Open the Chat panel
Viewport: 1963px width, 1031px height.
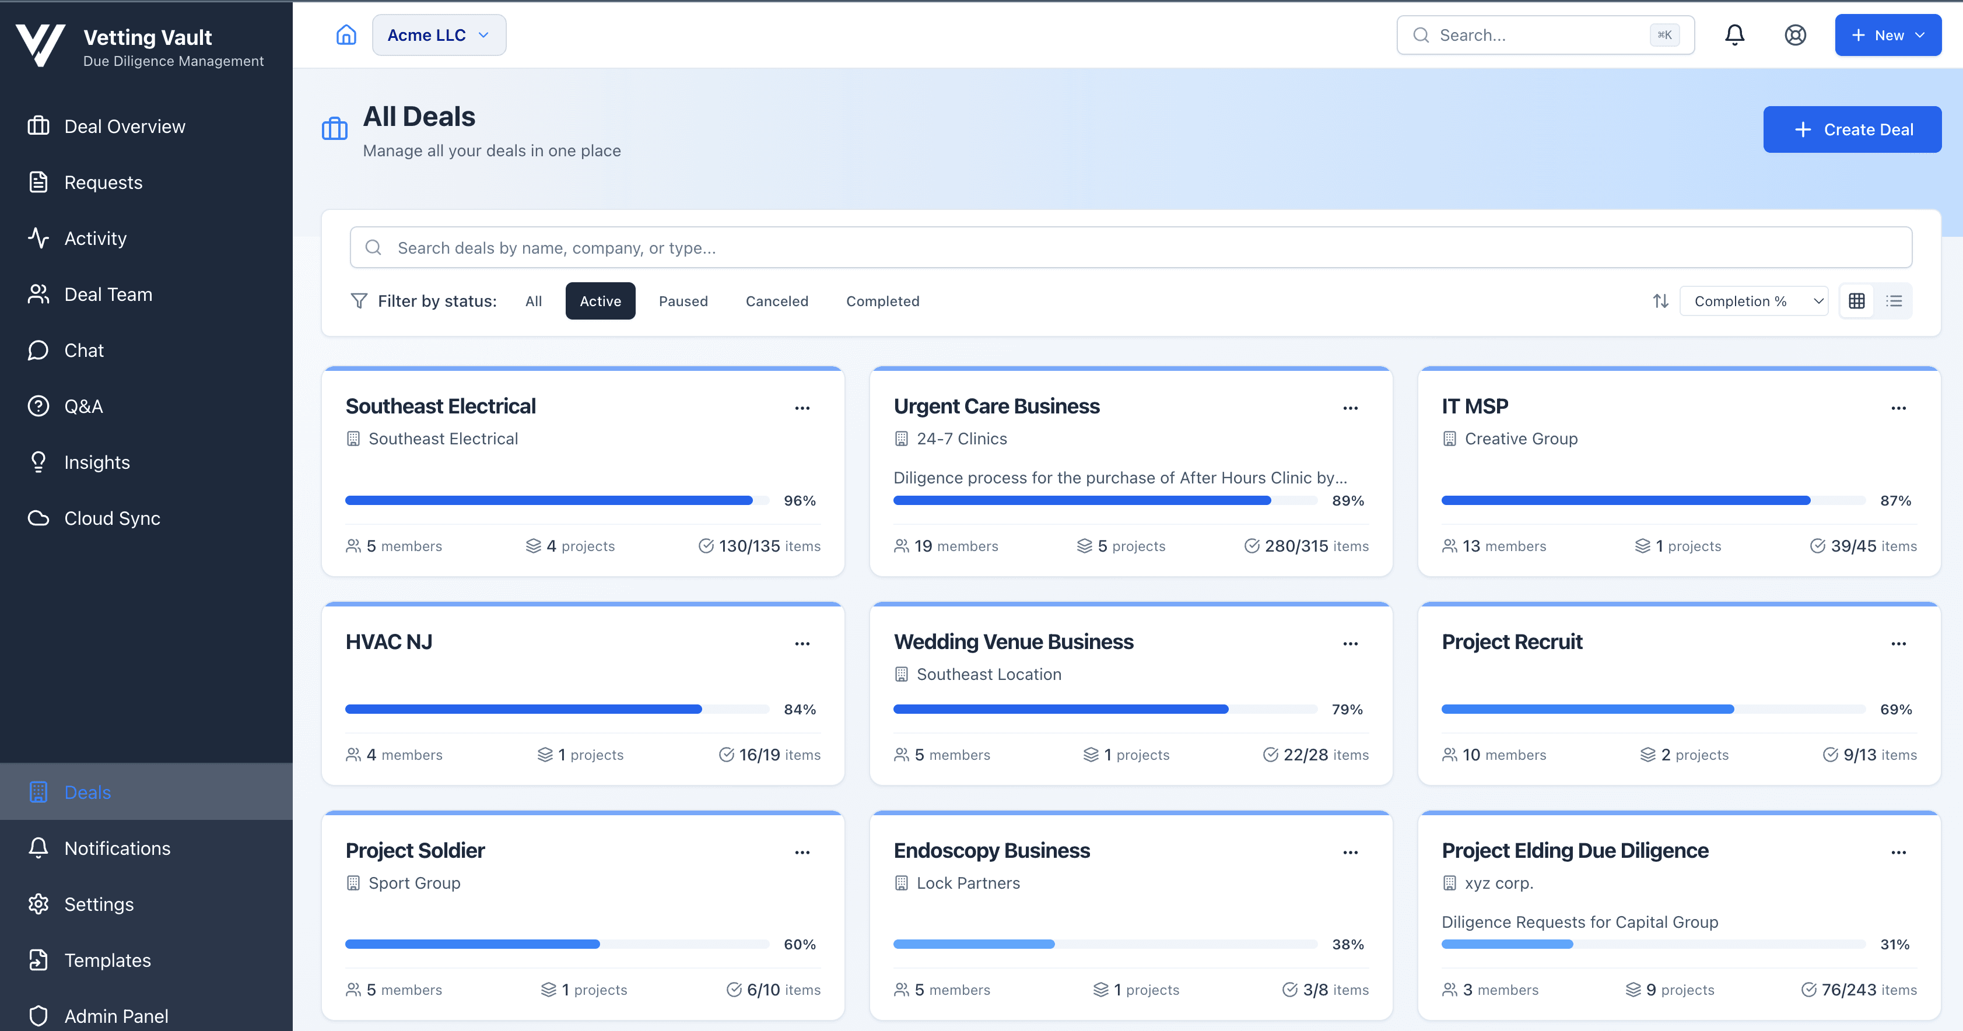(x=84, y=350)
